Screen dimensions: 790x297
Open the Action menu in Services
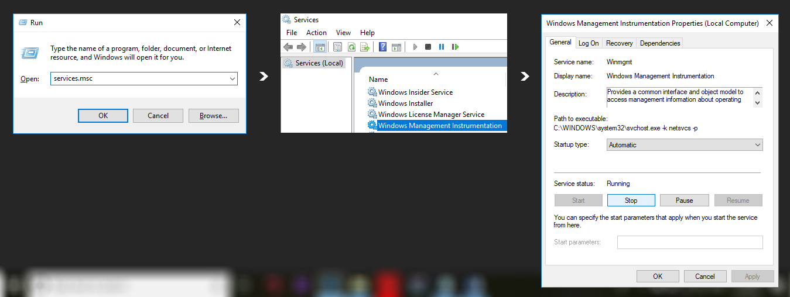pos(316,33)
